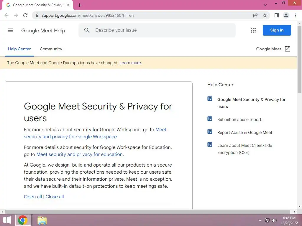The image size is (302, 226).
Task: Open the hamburger main menu
Action: [x=11, y=30]
